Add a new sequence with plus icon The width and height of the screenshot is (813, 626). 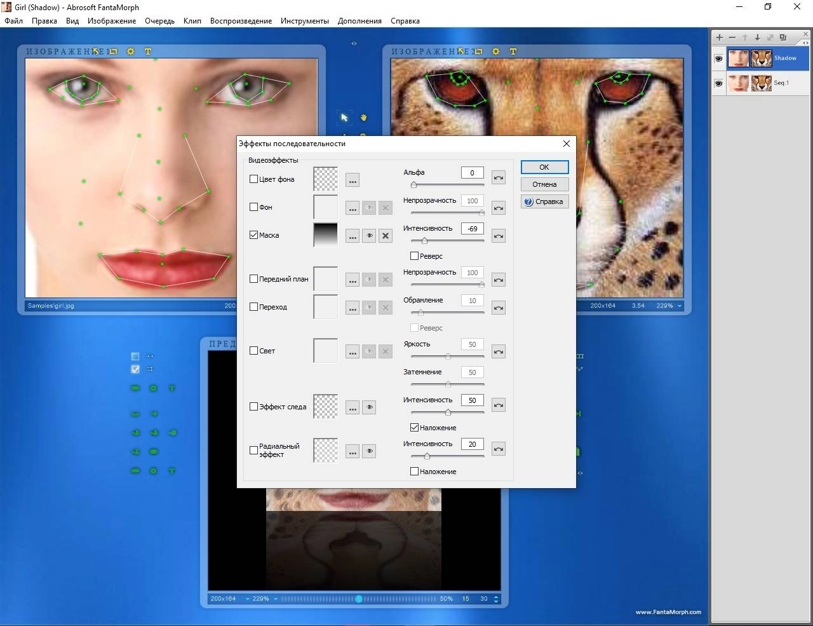tap(720, 37)
